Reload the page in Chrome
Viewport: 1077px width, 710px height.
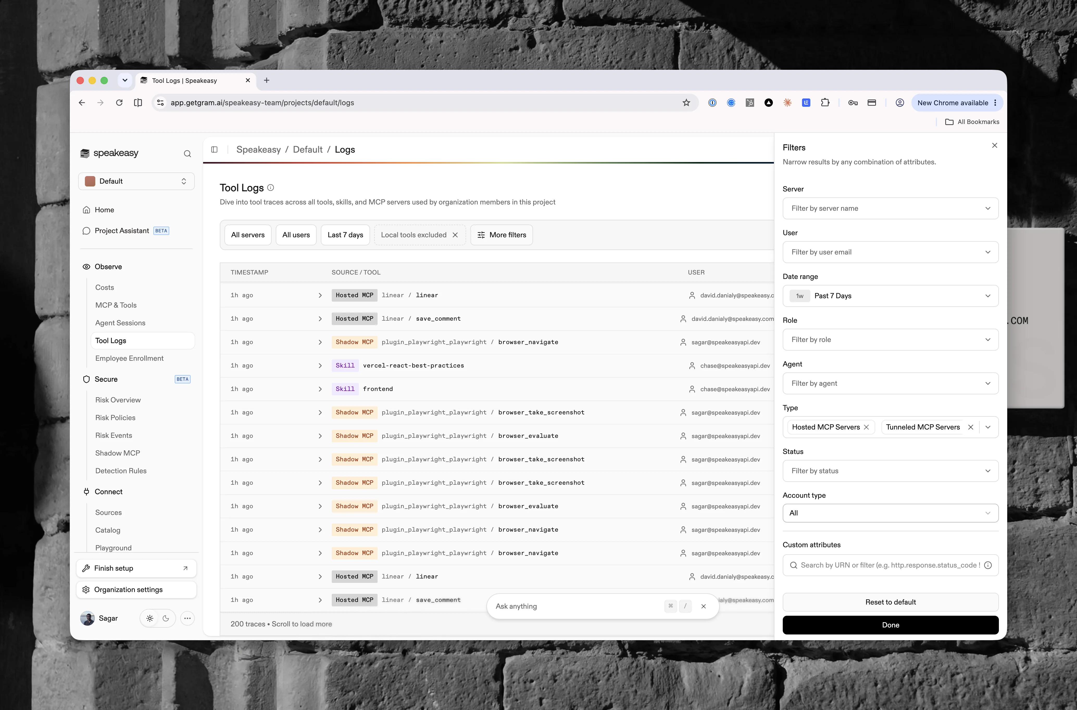(119, 103)
